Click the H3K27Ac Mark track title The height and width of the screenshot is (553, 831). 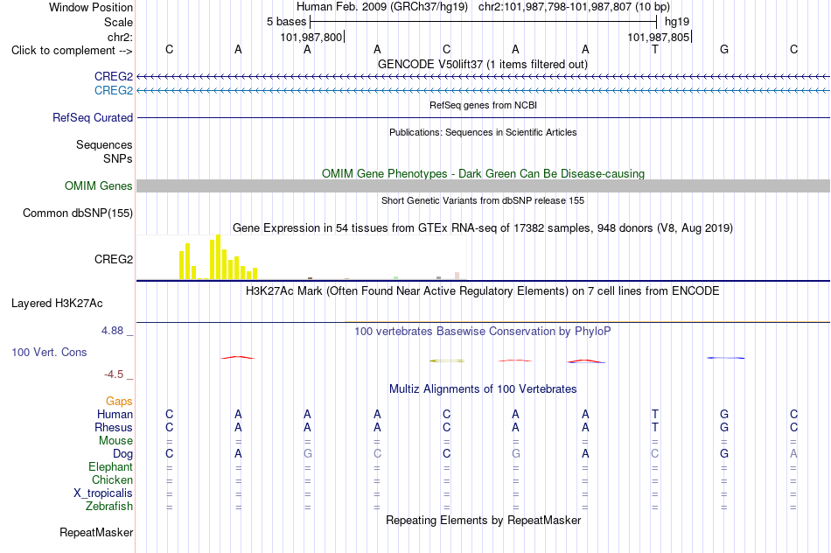point(483,291)
